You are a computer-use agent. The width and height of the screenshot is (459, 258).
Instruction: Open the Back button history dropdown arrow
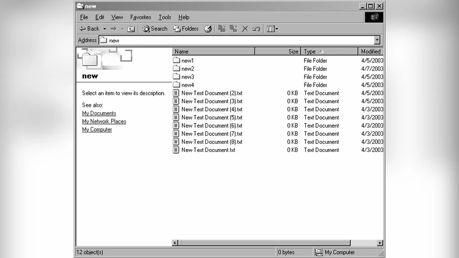[105, 29]
